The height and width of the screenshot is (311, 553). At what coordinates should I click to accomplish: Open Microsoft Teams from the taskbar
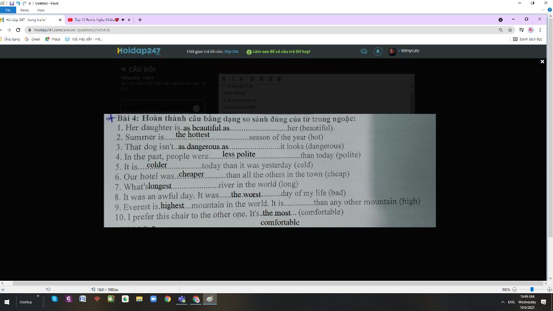click(181, 299)
